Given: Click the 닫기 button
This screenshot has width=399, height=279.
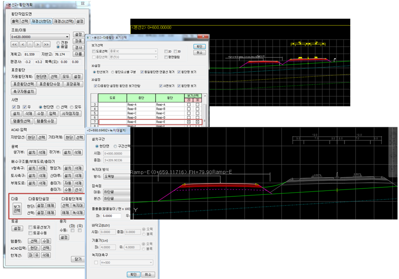Looking at the screenshot, I should point(78,259).
